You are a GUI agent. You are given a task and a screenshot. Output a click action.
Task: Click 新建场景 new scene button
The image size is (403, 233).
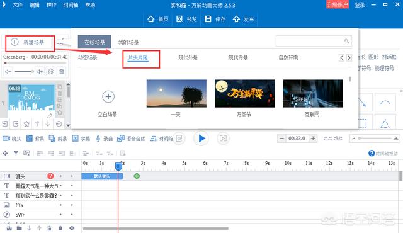30,42
